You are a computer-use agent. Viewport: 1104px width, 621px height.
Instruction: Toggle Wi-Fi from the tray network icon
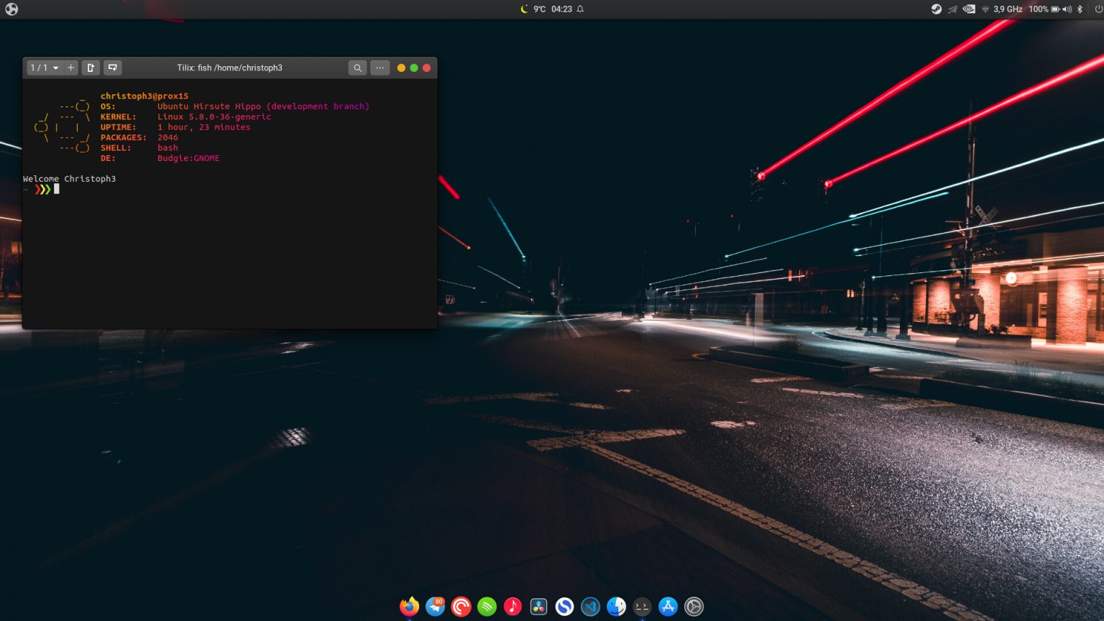coord(985,9)
